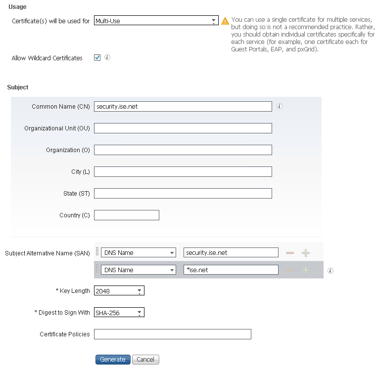This screenshot has height=368, width=378.
Task: Add SAN row after *ise.net entry
Action: (306, 270)
